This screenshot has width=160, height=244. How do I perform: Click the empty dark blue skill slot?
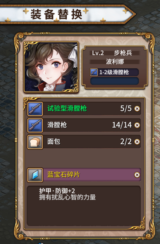tap(115, 81)
